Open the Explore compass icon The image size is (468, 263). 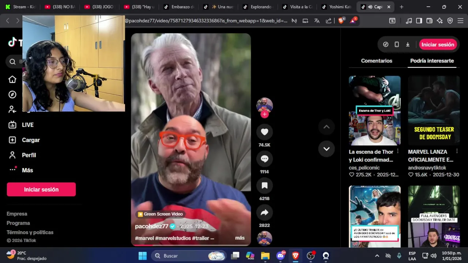[x=12, y=95]
